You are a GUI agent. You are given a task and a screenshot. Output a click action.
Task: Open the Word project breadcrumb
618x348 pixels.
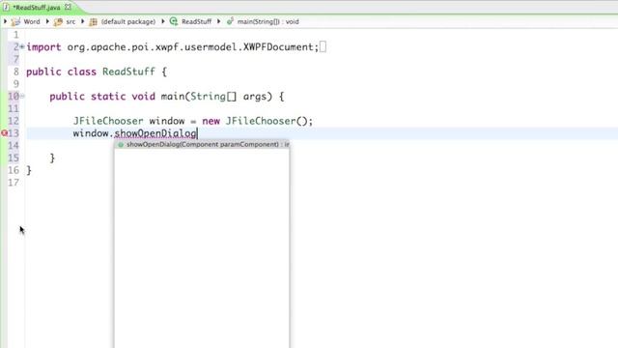point(32,21)
